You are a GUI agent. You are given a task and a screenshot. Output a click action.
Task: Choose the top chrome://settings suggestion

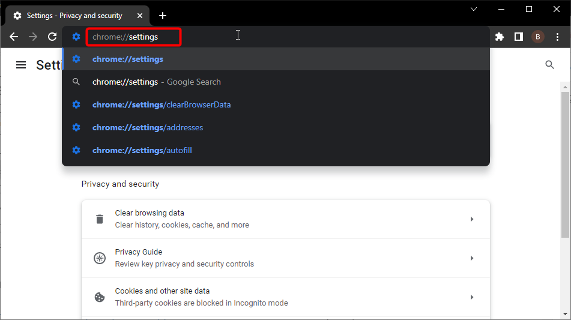276,59
